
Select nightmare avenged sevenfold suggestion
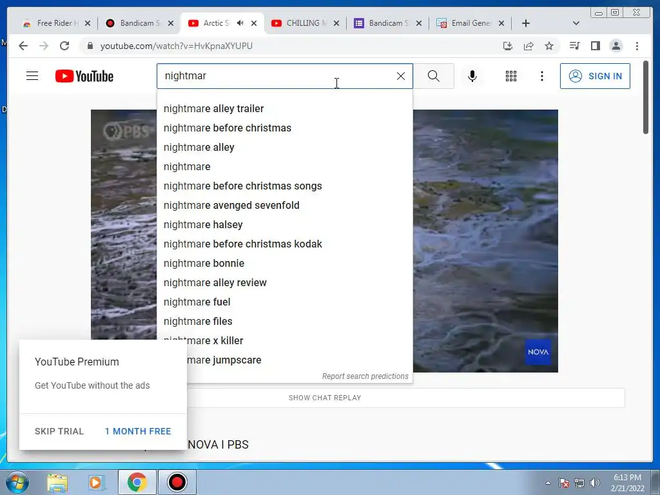click(284, 206)
